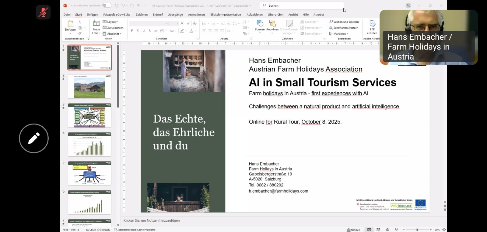Click the round pencil annotation button

tap(34, 138)
